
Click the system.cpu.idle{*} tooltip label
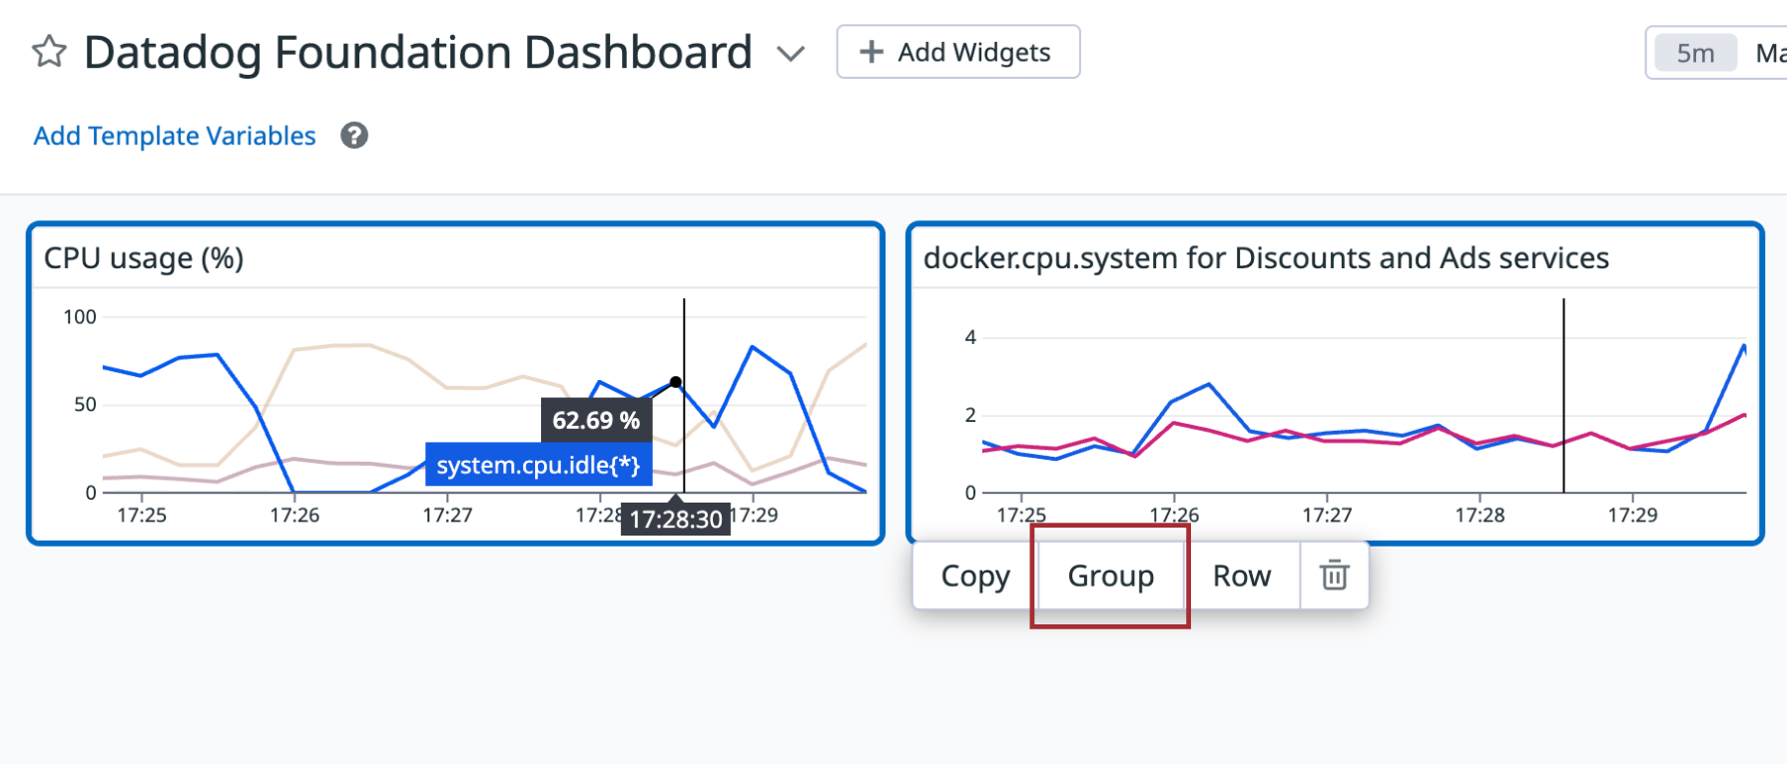pos(538,465)
